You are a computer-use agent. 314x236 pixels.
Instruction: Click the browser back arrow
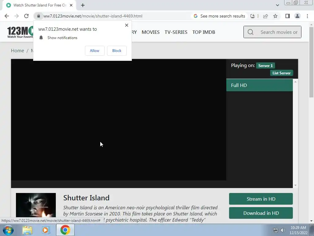click(x=7, y=16)
